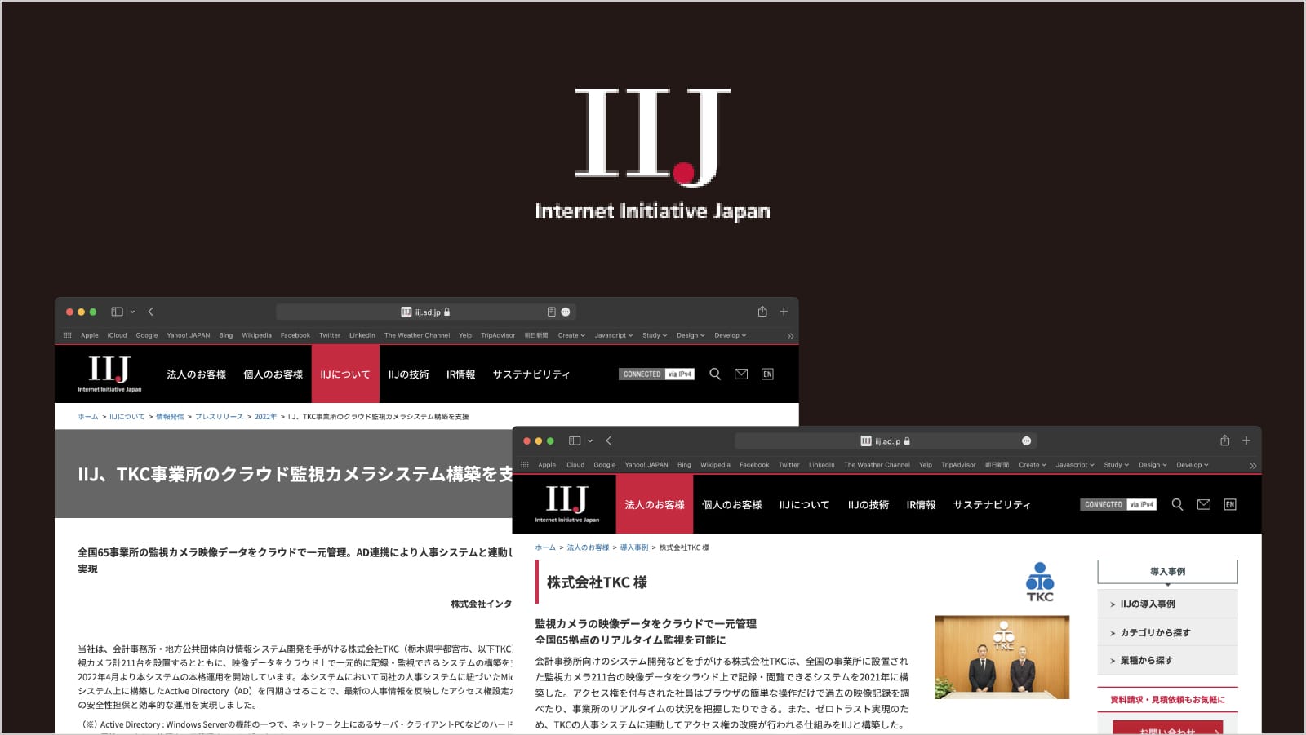1306x735 pixels.
Task: Expand Develop bookmarks folder in front window
Action: [1193, 465]
